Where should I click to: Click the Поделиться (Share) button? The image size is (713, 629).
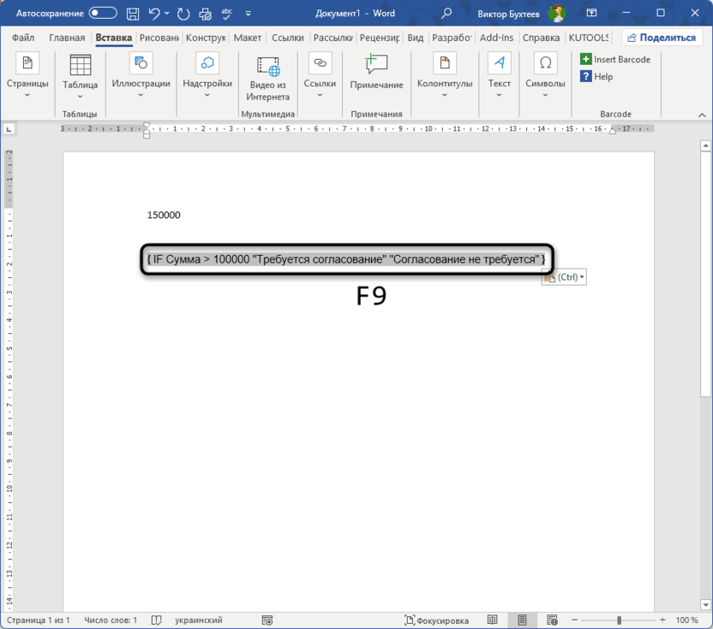[660, 37]
